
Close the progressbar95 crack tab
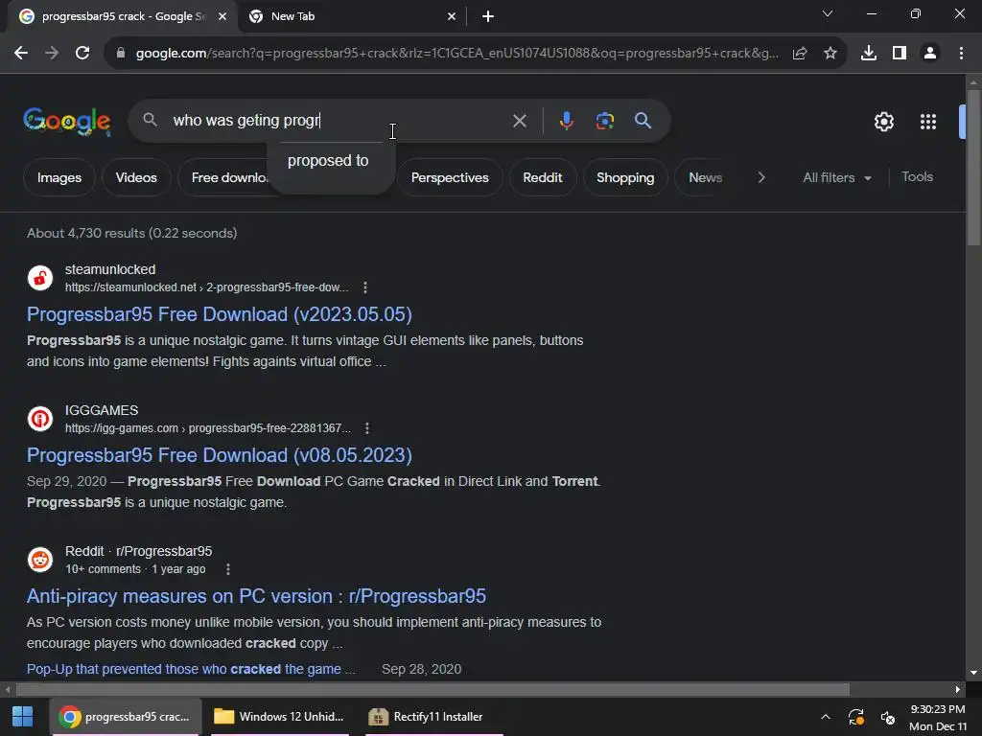coord(222,17)
